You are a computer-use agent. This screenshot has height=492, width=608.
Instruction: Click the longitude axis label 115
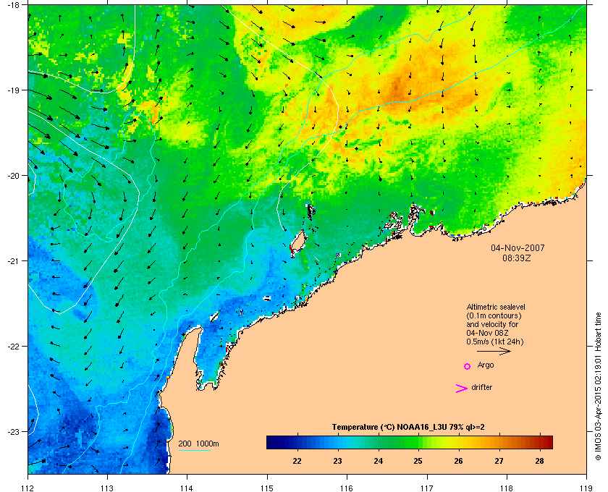click(267, 488)
